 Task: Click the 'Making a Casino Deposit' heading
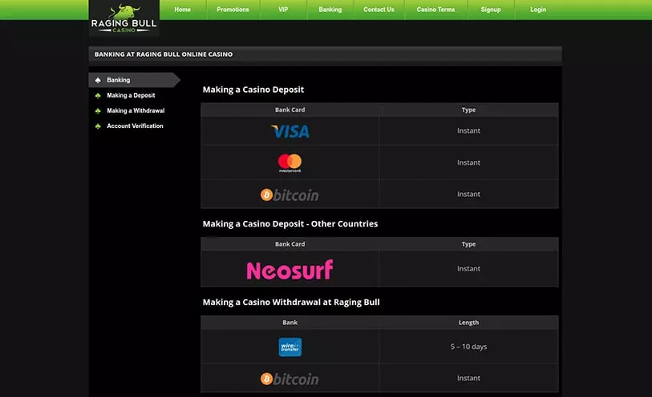click(253, 90)
